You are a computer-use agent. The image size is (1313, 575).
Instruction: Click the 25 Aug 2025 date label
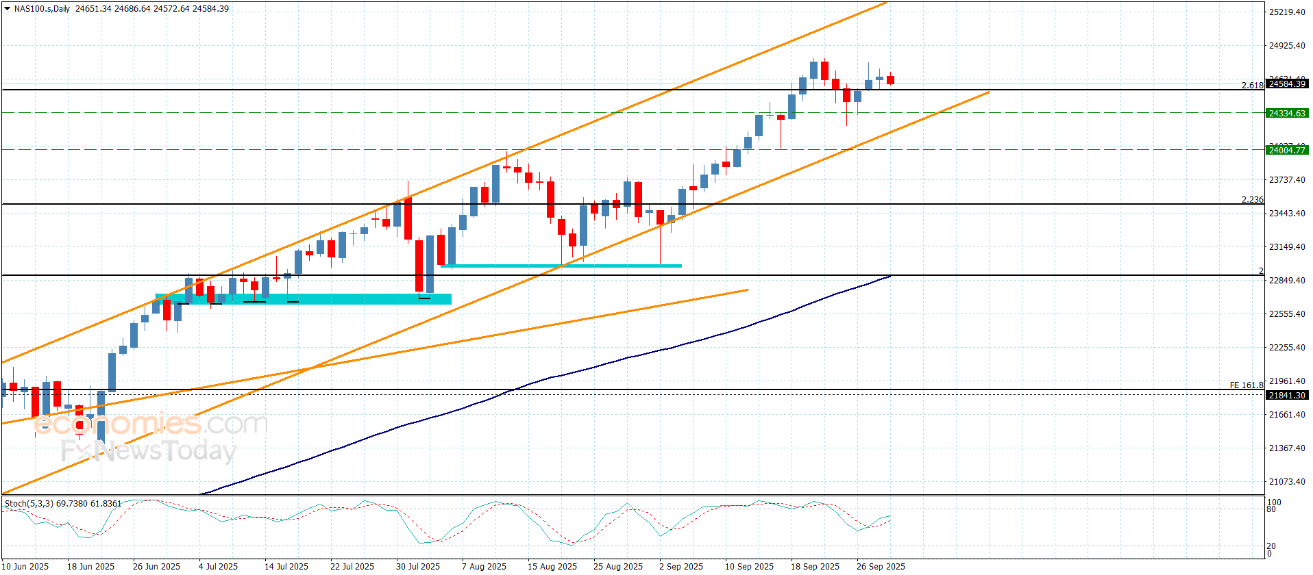pyautogui.click(x=618, y=566)
